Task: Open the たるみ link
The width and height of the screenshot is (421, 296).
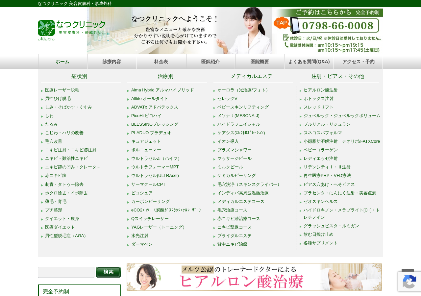Action: 51,124
